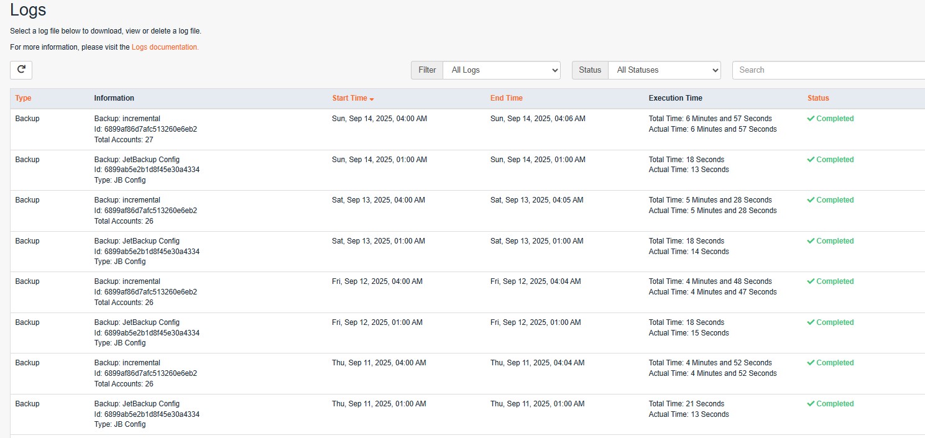Screen dimensions: 925x438
Task: Sort by the Start Time header
Action: [350, 98]
